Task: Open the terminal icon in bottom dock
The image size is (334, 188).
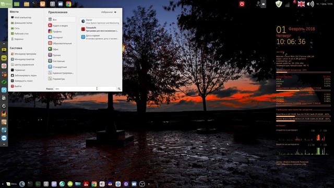Action: [30, 184]
